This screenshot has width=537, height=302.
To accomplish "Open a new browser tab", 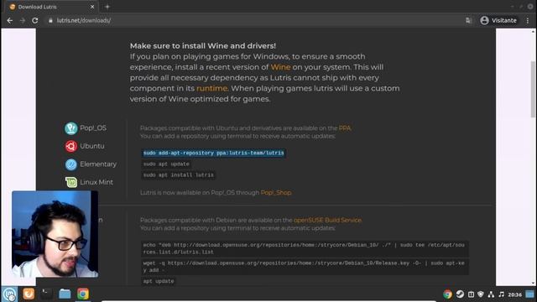I will (x=107, y=7).
